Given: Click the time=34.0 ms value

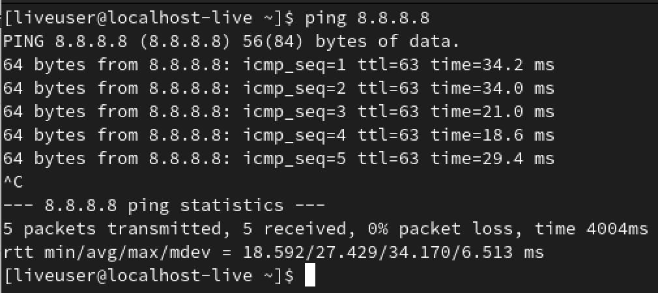Looking at the screenshot, I should [x=492, y=89].
